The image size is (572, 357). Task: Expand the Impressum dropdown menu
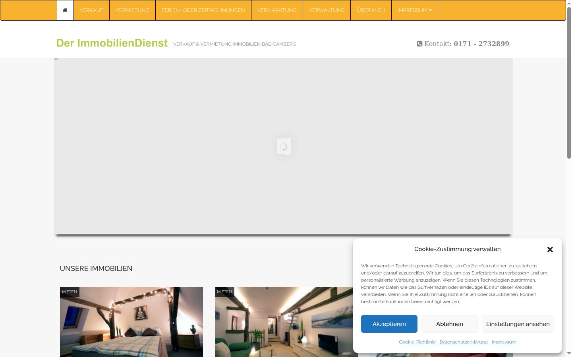coord(414,10)
